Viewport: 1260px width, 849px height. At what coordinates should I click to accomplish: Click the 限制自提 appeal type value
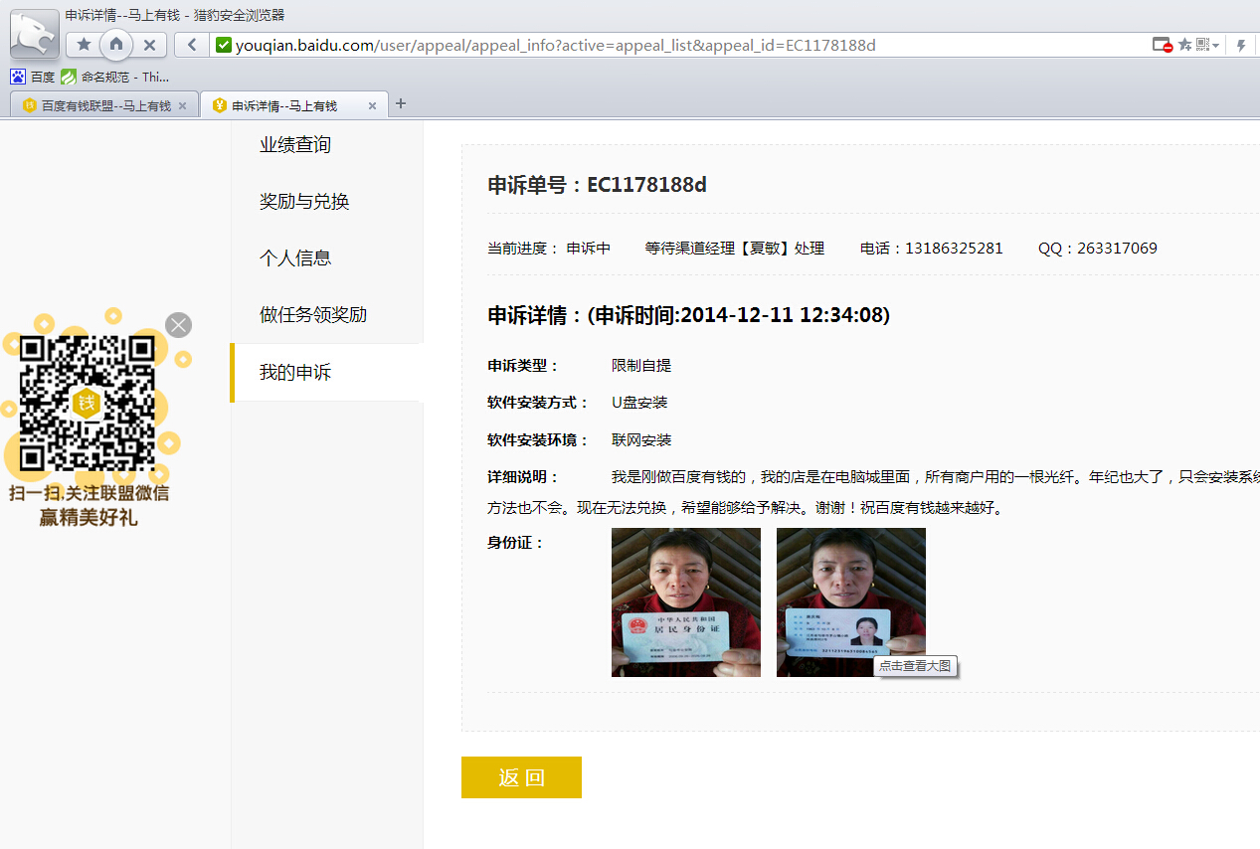(641, 366)
